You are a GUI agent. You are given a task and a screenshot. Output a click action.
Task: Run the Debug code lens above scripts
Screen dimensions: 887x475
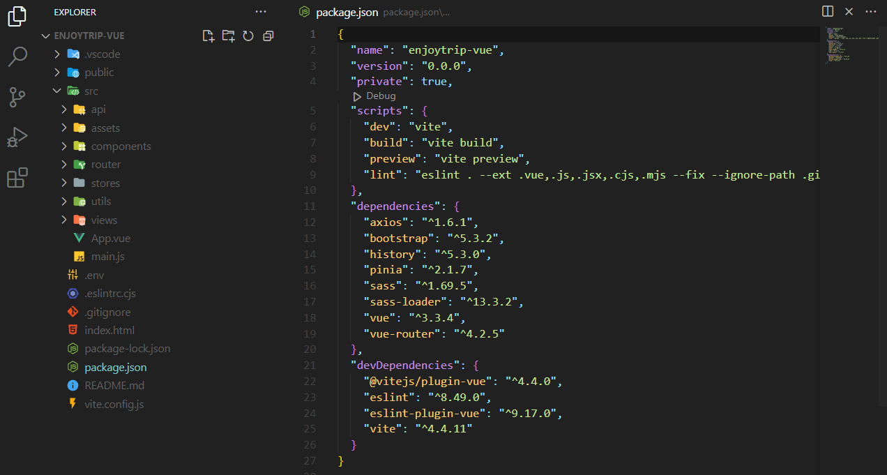click(374, 96)
